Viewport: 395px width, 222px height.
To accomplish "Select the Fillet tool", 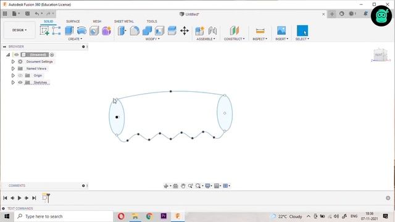I will coord(135,31).
